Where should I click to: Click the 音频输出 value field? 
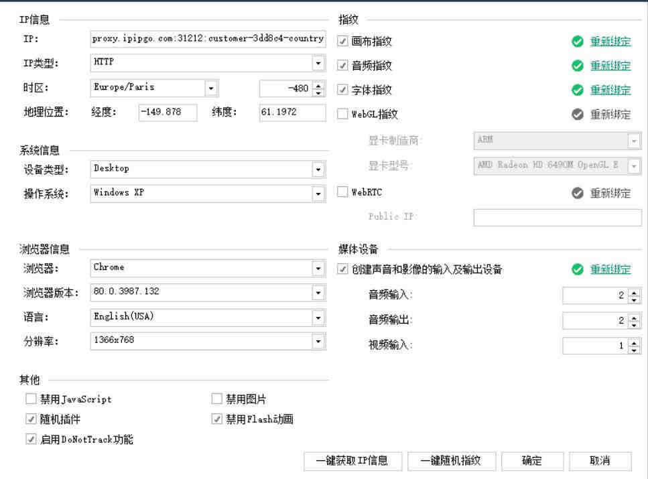pyautogui.click(x=595, y=321)
